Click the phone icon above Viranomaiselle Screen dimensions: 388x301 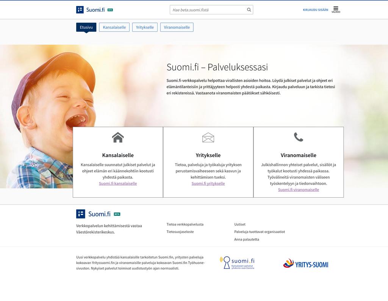coord(299,137)
